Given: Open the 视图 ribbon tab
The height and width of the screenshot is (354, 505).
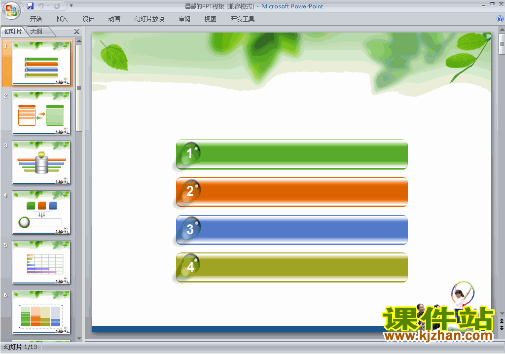Looking at the screenshot, I should (210, 19).
